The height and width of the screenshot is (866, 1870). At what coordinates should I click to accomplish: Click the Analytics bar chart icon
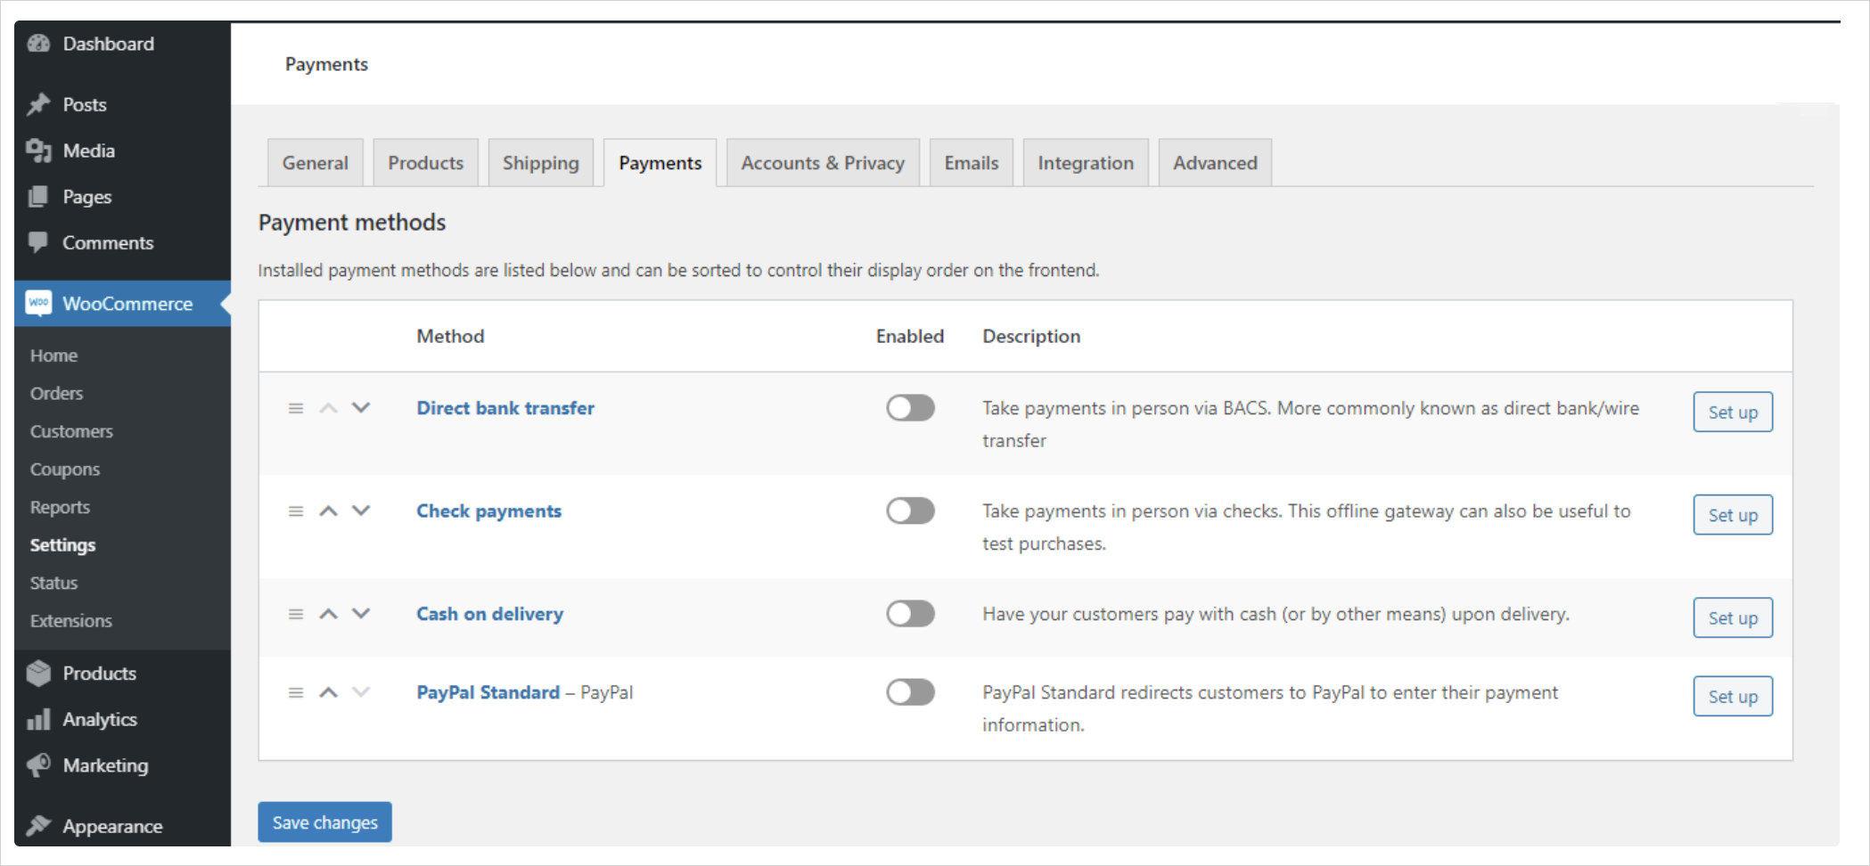click(x=38, y=719)
